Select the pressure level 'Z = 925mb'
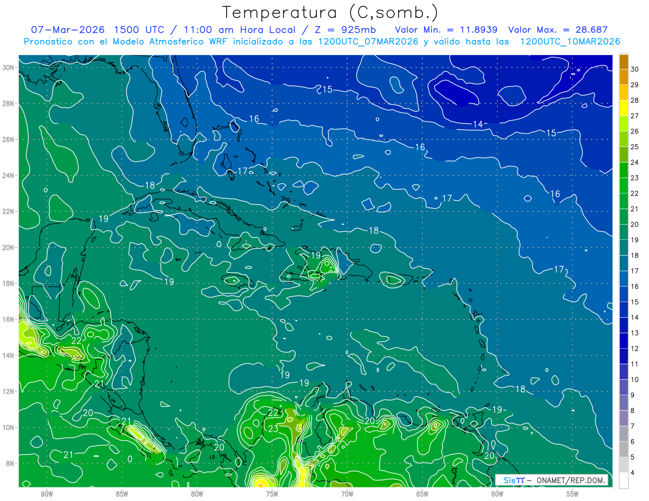 click(x=346, y=30)
